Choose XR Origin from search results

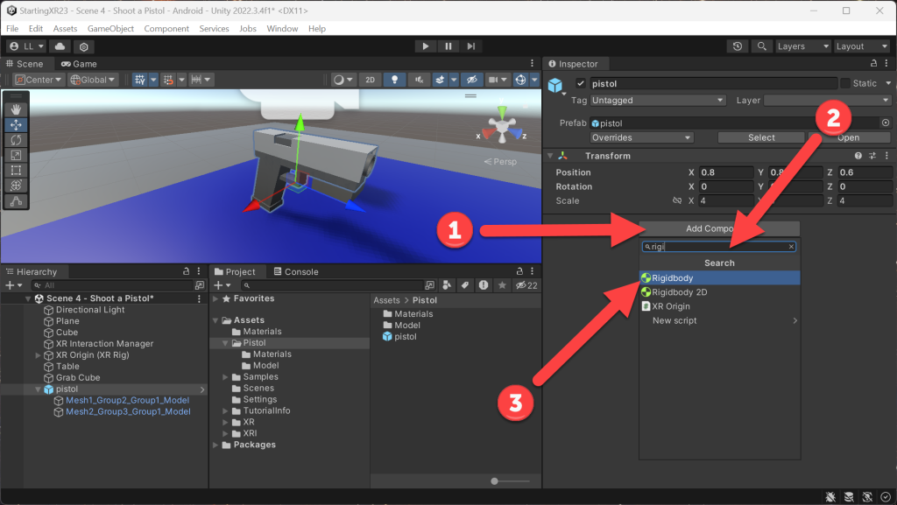(x=719, y=307)
